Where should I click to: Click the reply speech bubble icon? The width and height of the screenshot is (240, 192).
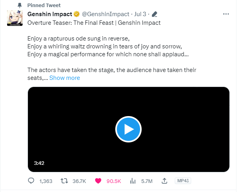32,181
